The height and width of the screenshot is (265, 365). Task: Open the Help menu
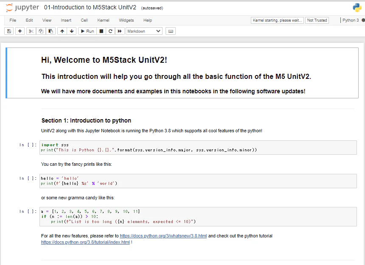click(148, 20)
